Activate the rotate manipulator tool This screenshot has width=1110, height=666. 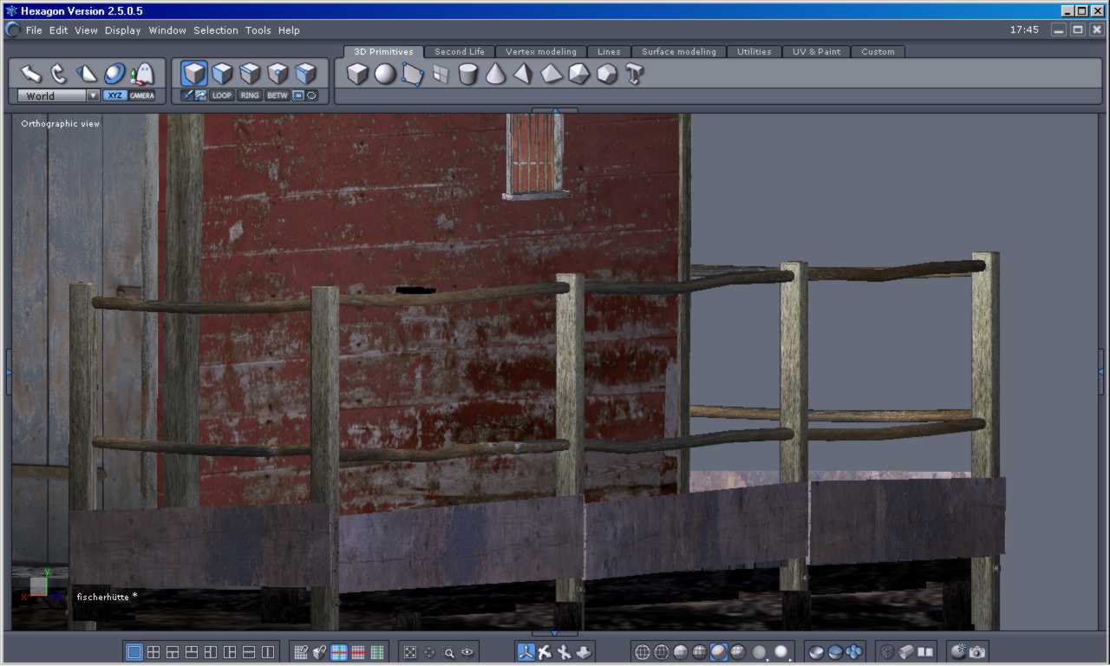coord(59,74)
